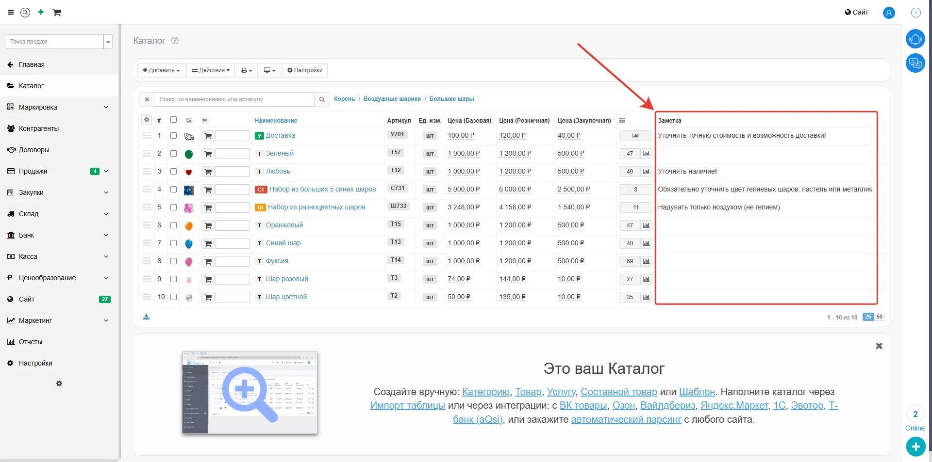932x462 pixels.
Task: Open the shopping cart icon in top bar
Action: click(57, 13)
